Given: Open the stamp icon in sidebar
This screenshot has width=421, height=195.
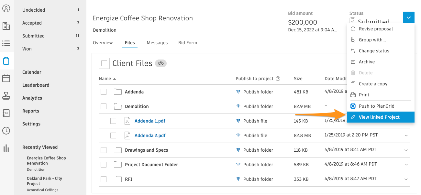Looking at the screenshot, I should [x=6, y=96].
